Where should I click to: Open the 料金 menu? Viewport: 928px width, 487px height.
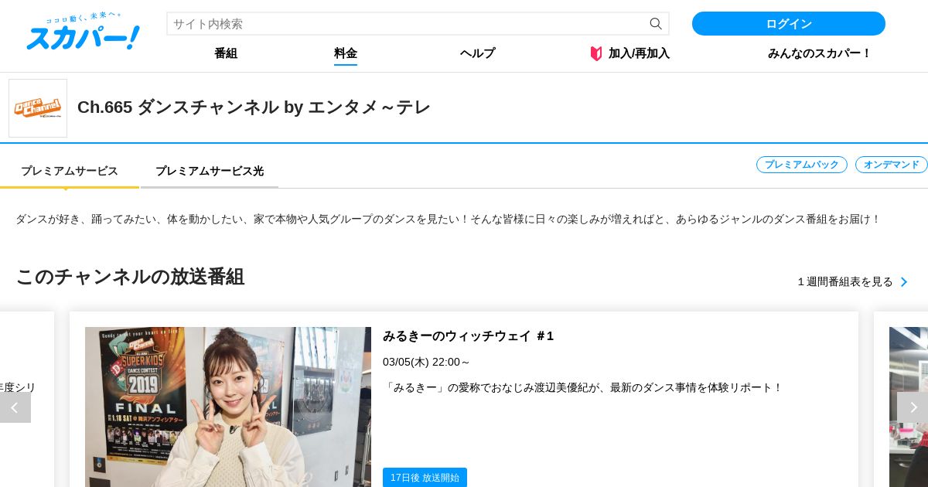[x=346, y=53]
